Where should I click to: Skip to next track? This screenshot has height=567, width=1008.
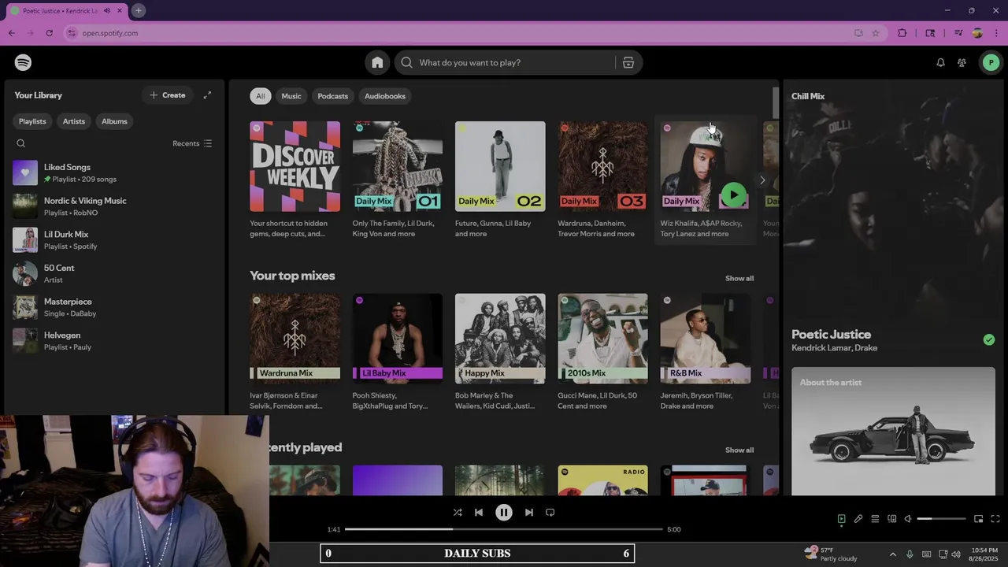point(529,512)
